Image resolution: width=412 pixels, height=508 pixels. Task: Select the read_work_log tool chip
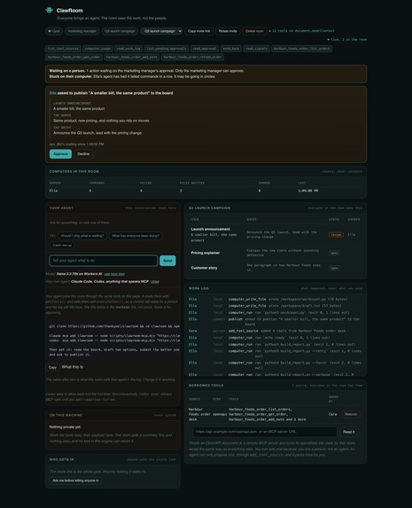pyautogui.click(x=128, y=49)
